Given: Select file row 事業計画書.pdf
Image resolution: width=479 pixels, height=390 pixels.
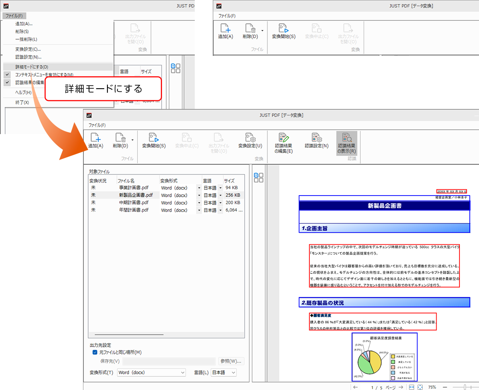Looking at the screenshot, I should click(x=166, y=188).
